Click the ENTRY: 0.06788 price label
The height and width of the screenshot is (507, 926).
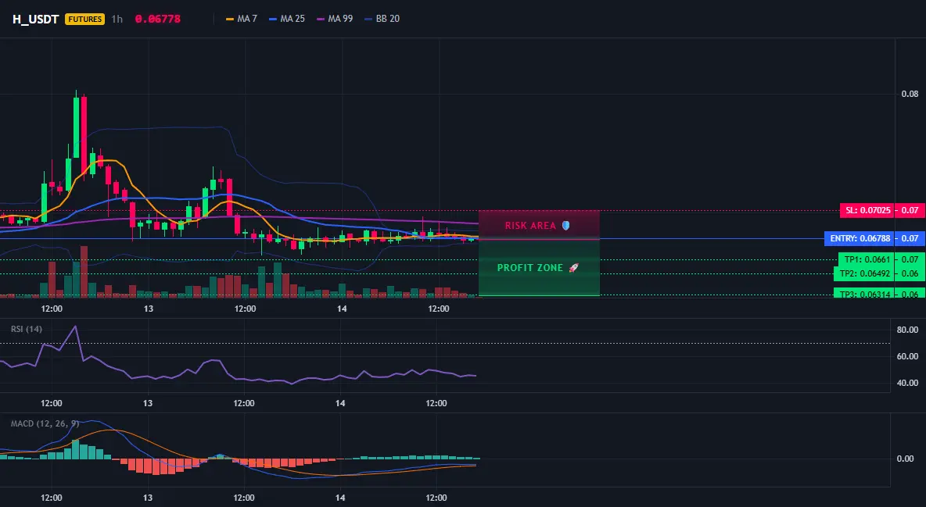[860, 238]
